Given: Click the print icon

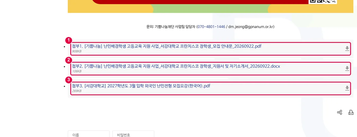Looking at the screenshot, I should 351,112.
